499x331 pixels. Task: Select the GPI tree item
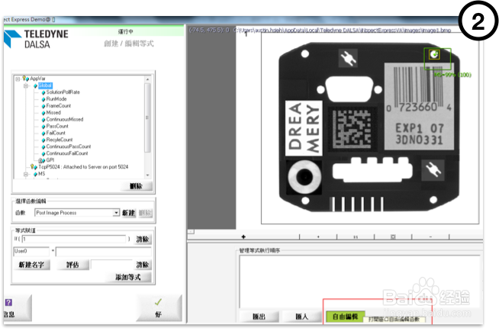tap(50, 160)
